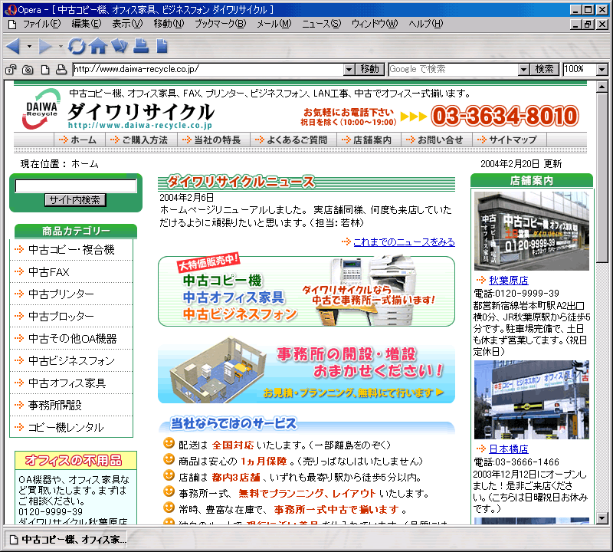The image size is (613, 552).
Task: Go back with the blue Back arrow
Action: 13,46
